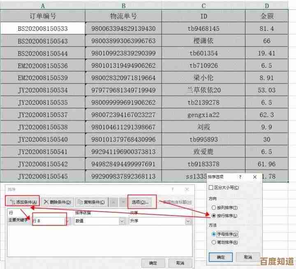The image size is (296, 269).
Task: Click the move-up arrow in Sort dialog
Action: pyautogui.click(x=113, y=202)
